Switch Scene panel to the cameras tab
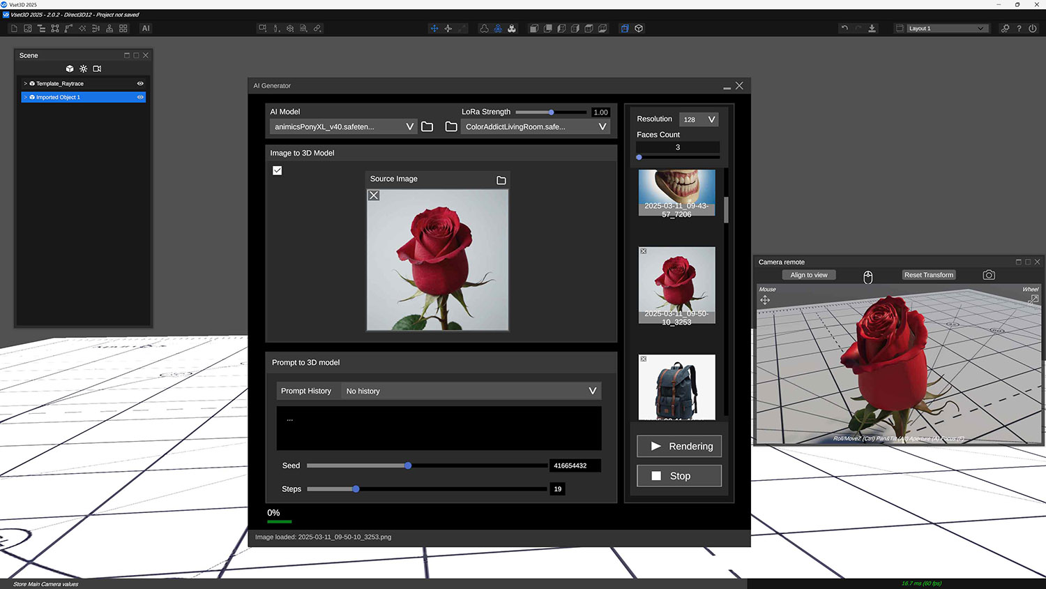Screen dimensions: 1046x589 (97, 69)
